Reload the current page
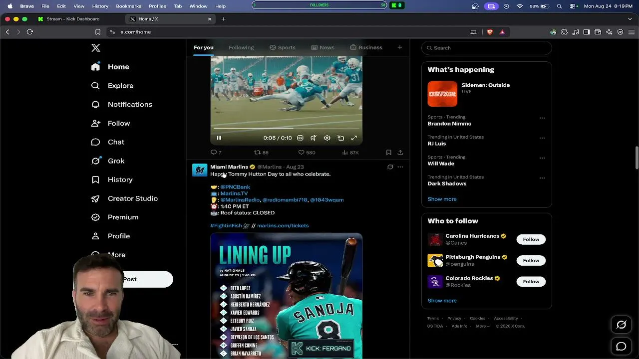639x359 pixels. pos(30,32)
